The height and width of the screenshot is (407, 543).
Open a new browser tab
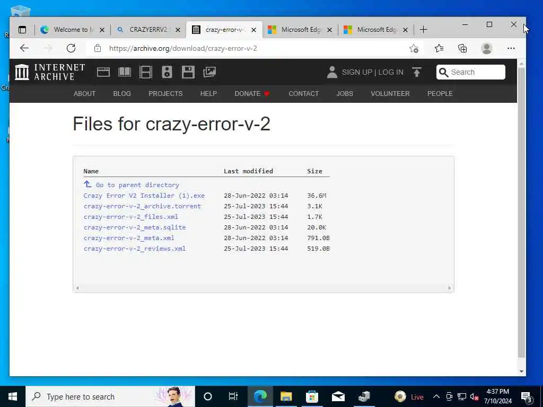[423, 30]
